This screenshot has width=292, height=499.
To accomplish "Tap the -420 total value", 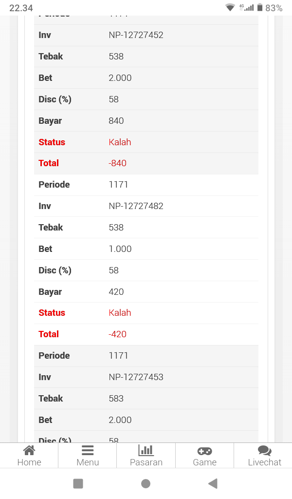I will point(117,334).
